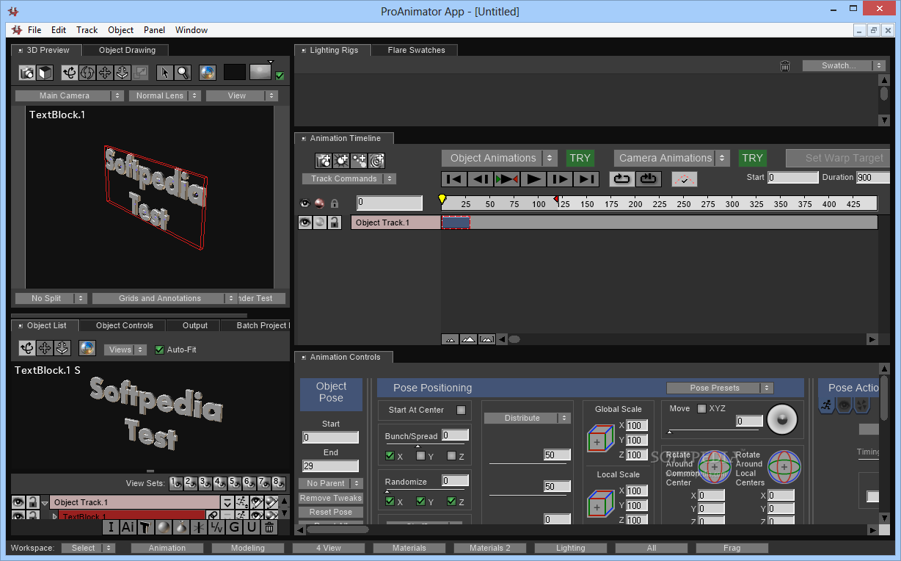Open the Track Commands dropdown
The image size is (901, 561).
349,178
